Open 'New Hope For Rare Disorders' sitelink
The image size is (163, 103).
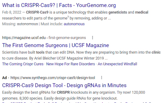point(71,64)
